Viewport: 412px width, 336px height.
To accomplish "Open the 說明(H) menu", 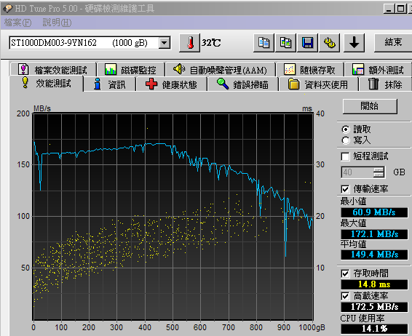I will [x=57, y=23].
